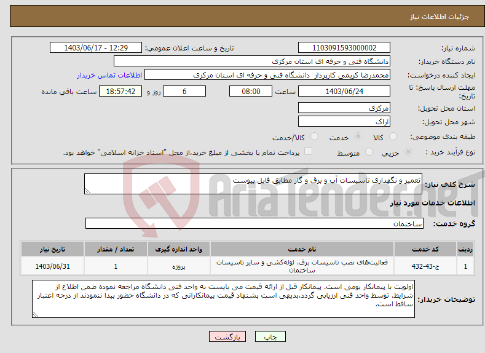The image size is (485, 353).
Task: Click the طبقه بندی موضوعی label
Action: 443,137
